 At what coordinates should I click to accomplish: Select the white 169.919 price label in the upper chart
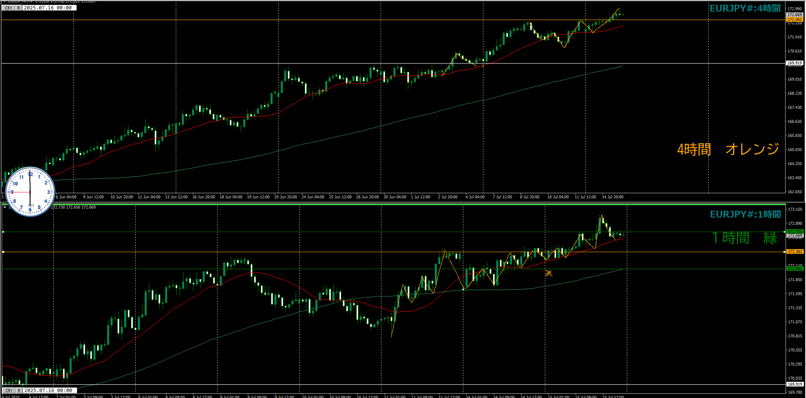(794, 63)
